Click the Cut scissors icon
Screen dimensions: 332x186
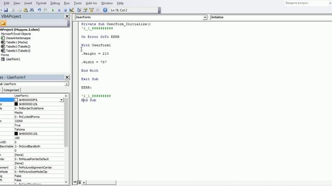13,10
